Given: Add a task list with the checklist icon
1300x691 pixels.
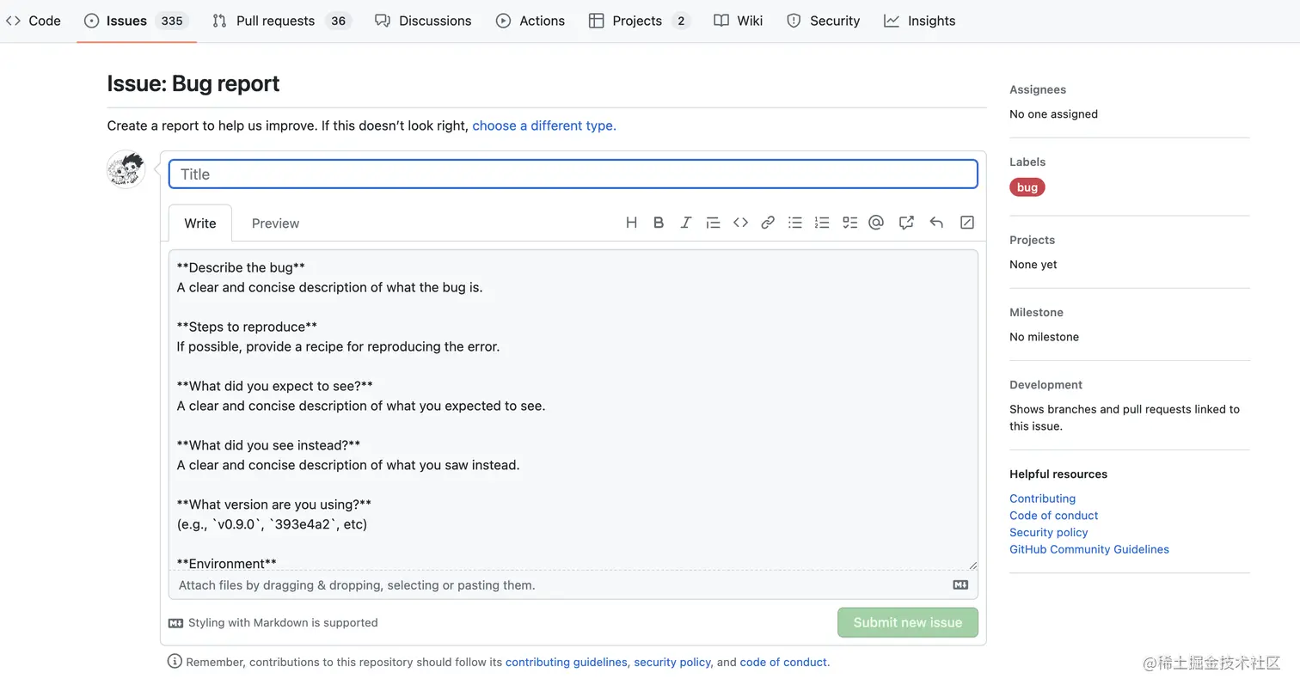Looking at the screenshot, I should [x=849, y=223].
